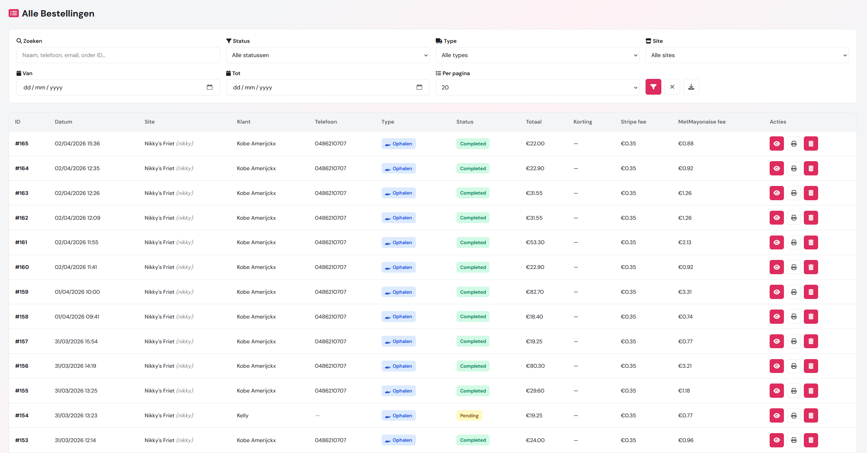867x453 pixels.
Task: Print order #164 using the printer icon
Action: [794, 168]
